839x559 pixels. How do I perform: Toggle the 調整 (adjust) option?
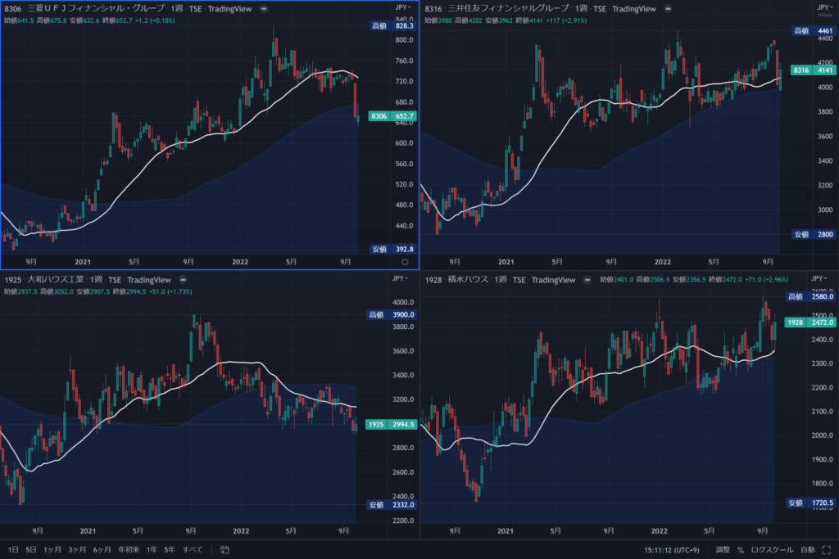coord(723,549)
